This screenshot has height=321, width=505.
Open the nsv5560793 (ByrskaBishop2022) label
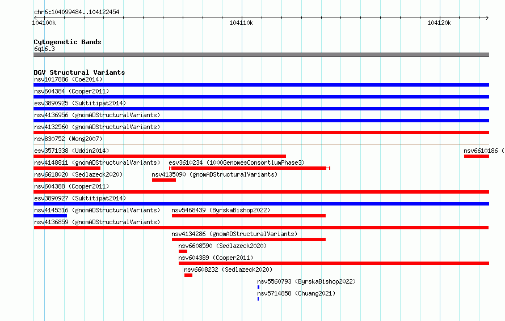click(x=306, y=281)
